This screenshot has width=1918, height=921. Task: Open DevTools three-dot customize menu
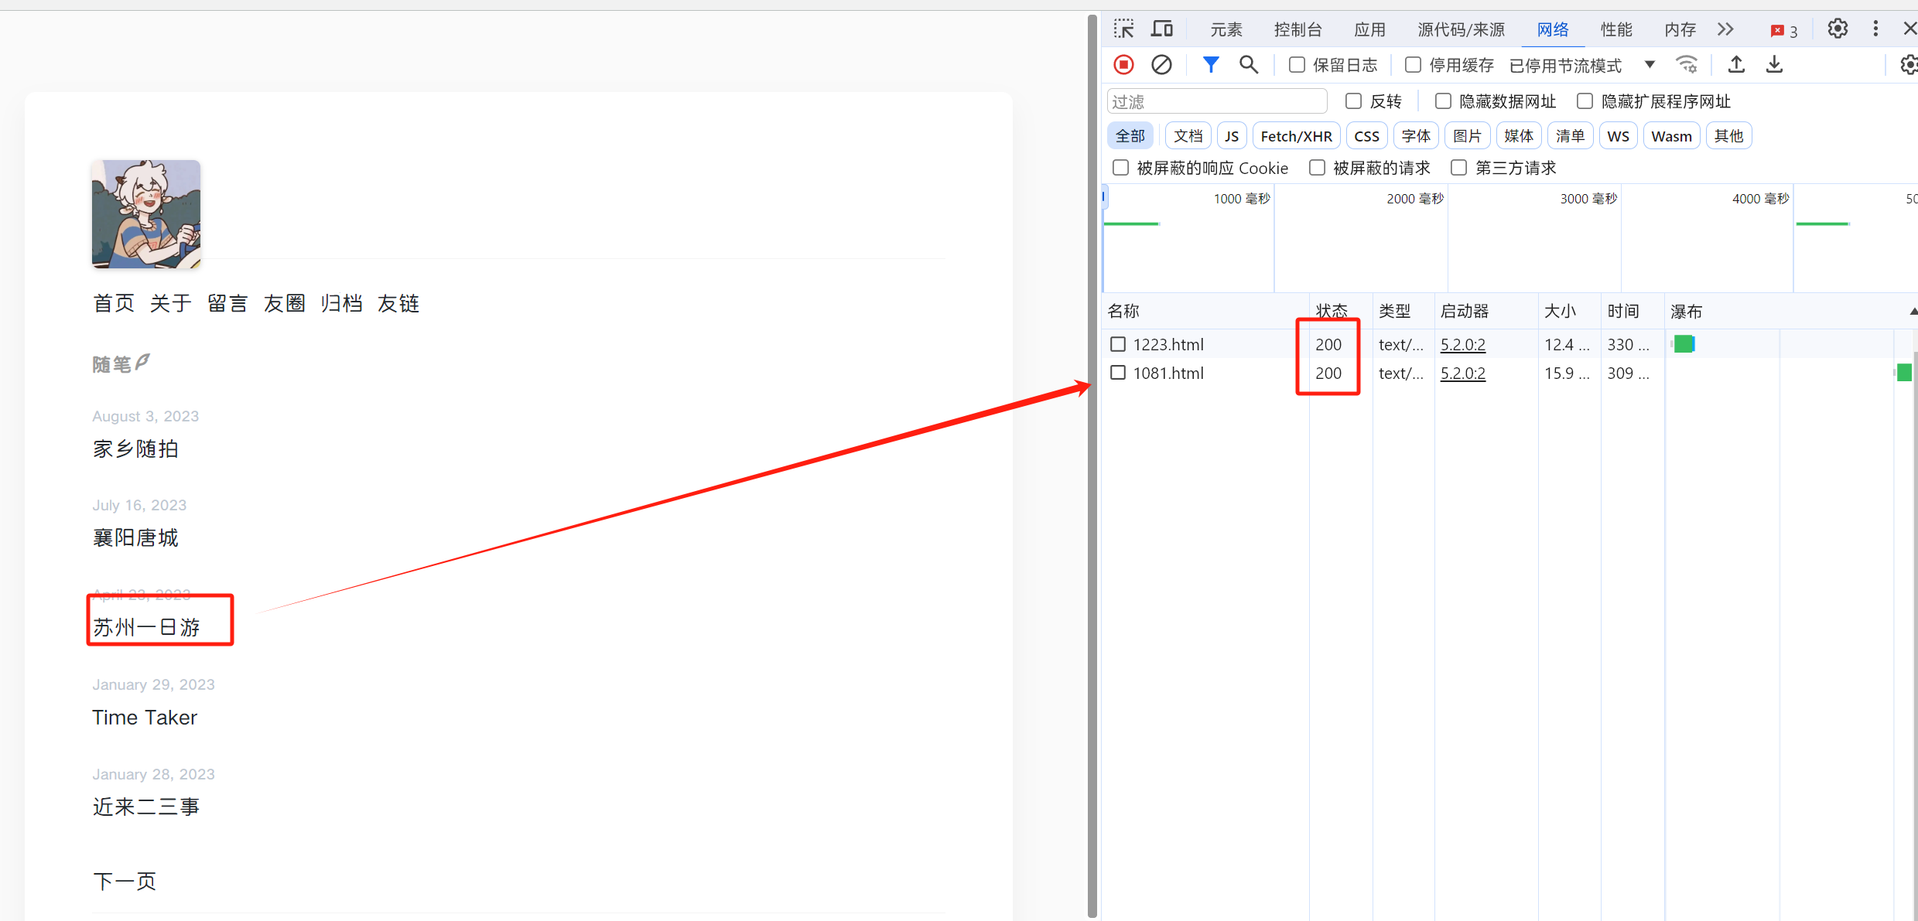coord(1875,29)
